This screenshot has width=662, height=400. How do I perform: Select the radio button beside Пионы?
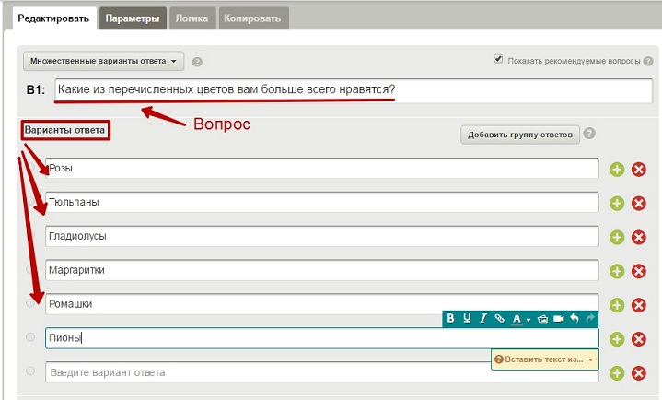pyautogui.click(x=30, y=337)
